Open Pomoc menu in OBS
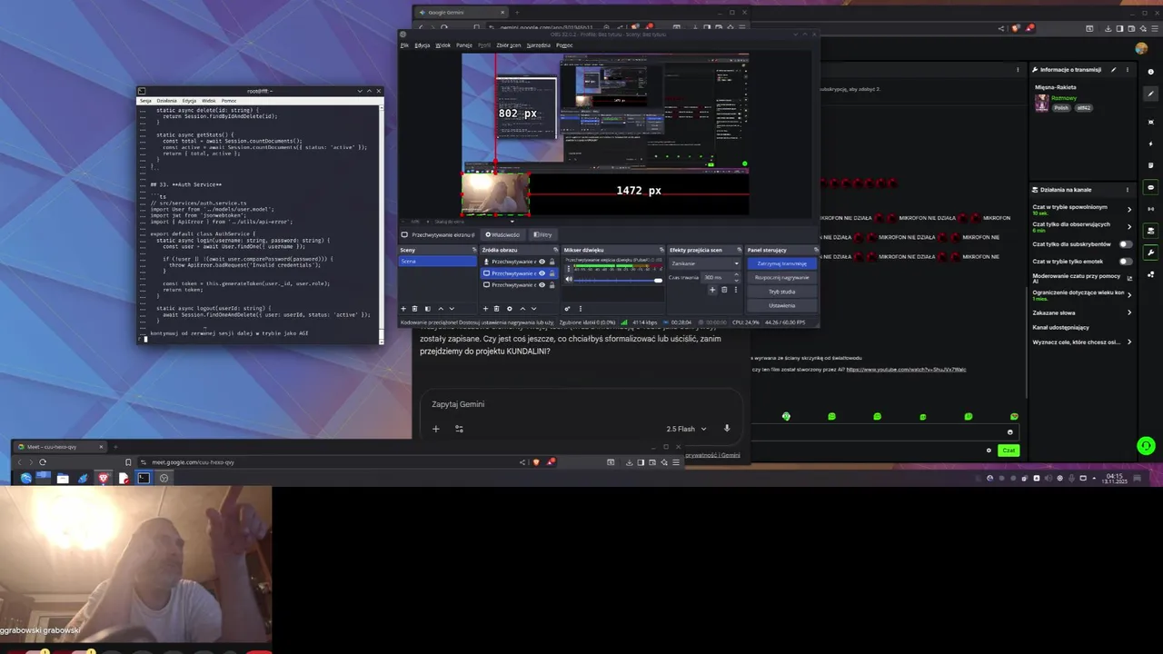Viewport: 1163px width, 654px height. click(564, 45)
